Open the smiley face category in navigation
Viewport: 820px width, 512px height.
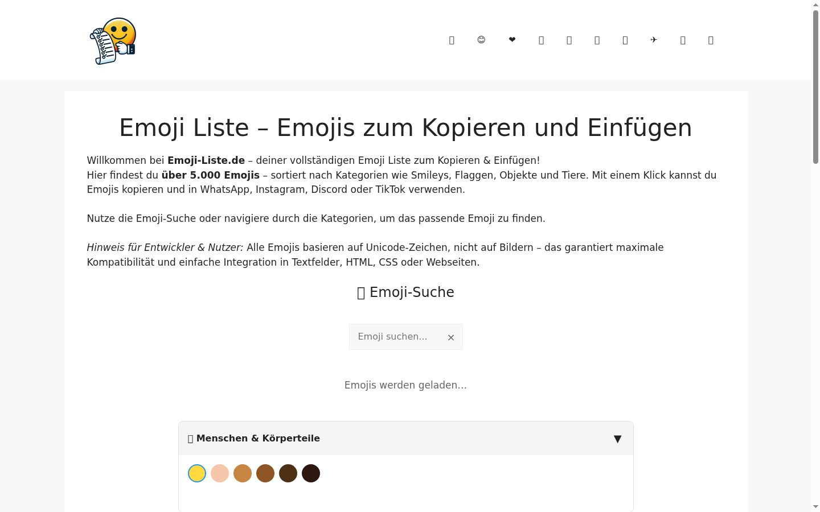[481, 40]
